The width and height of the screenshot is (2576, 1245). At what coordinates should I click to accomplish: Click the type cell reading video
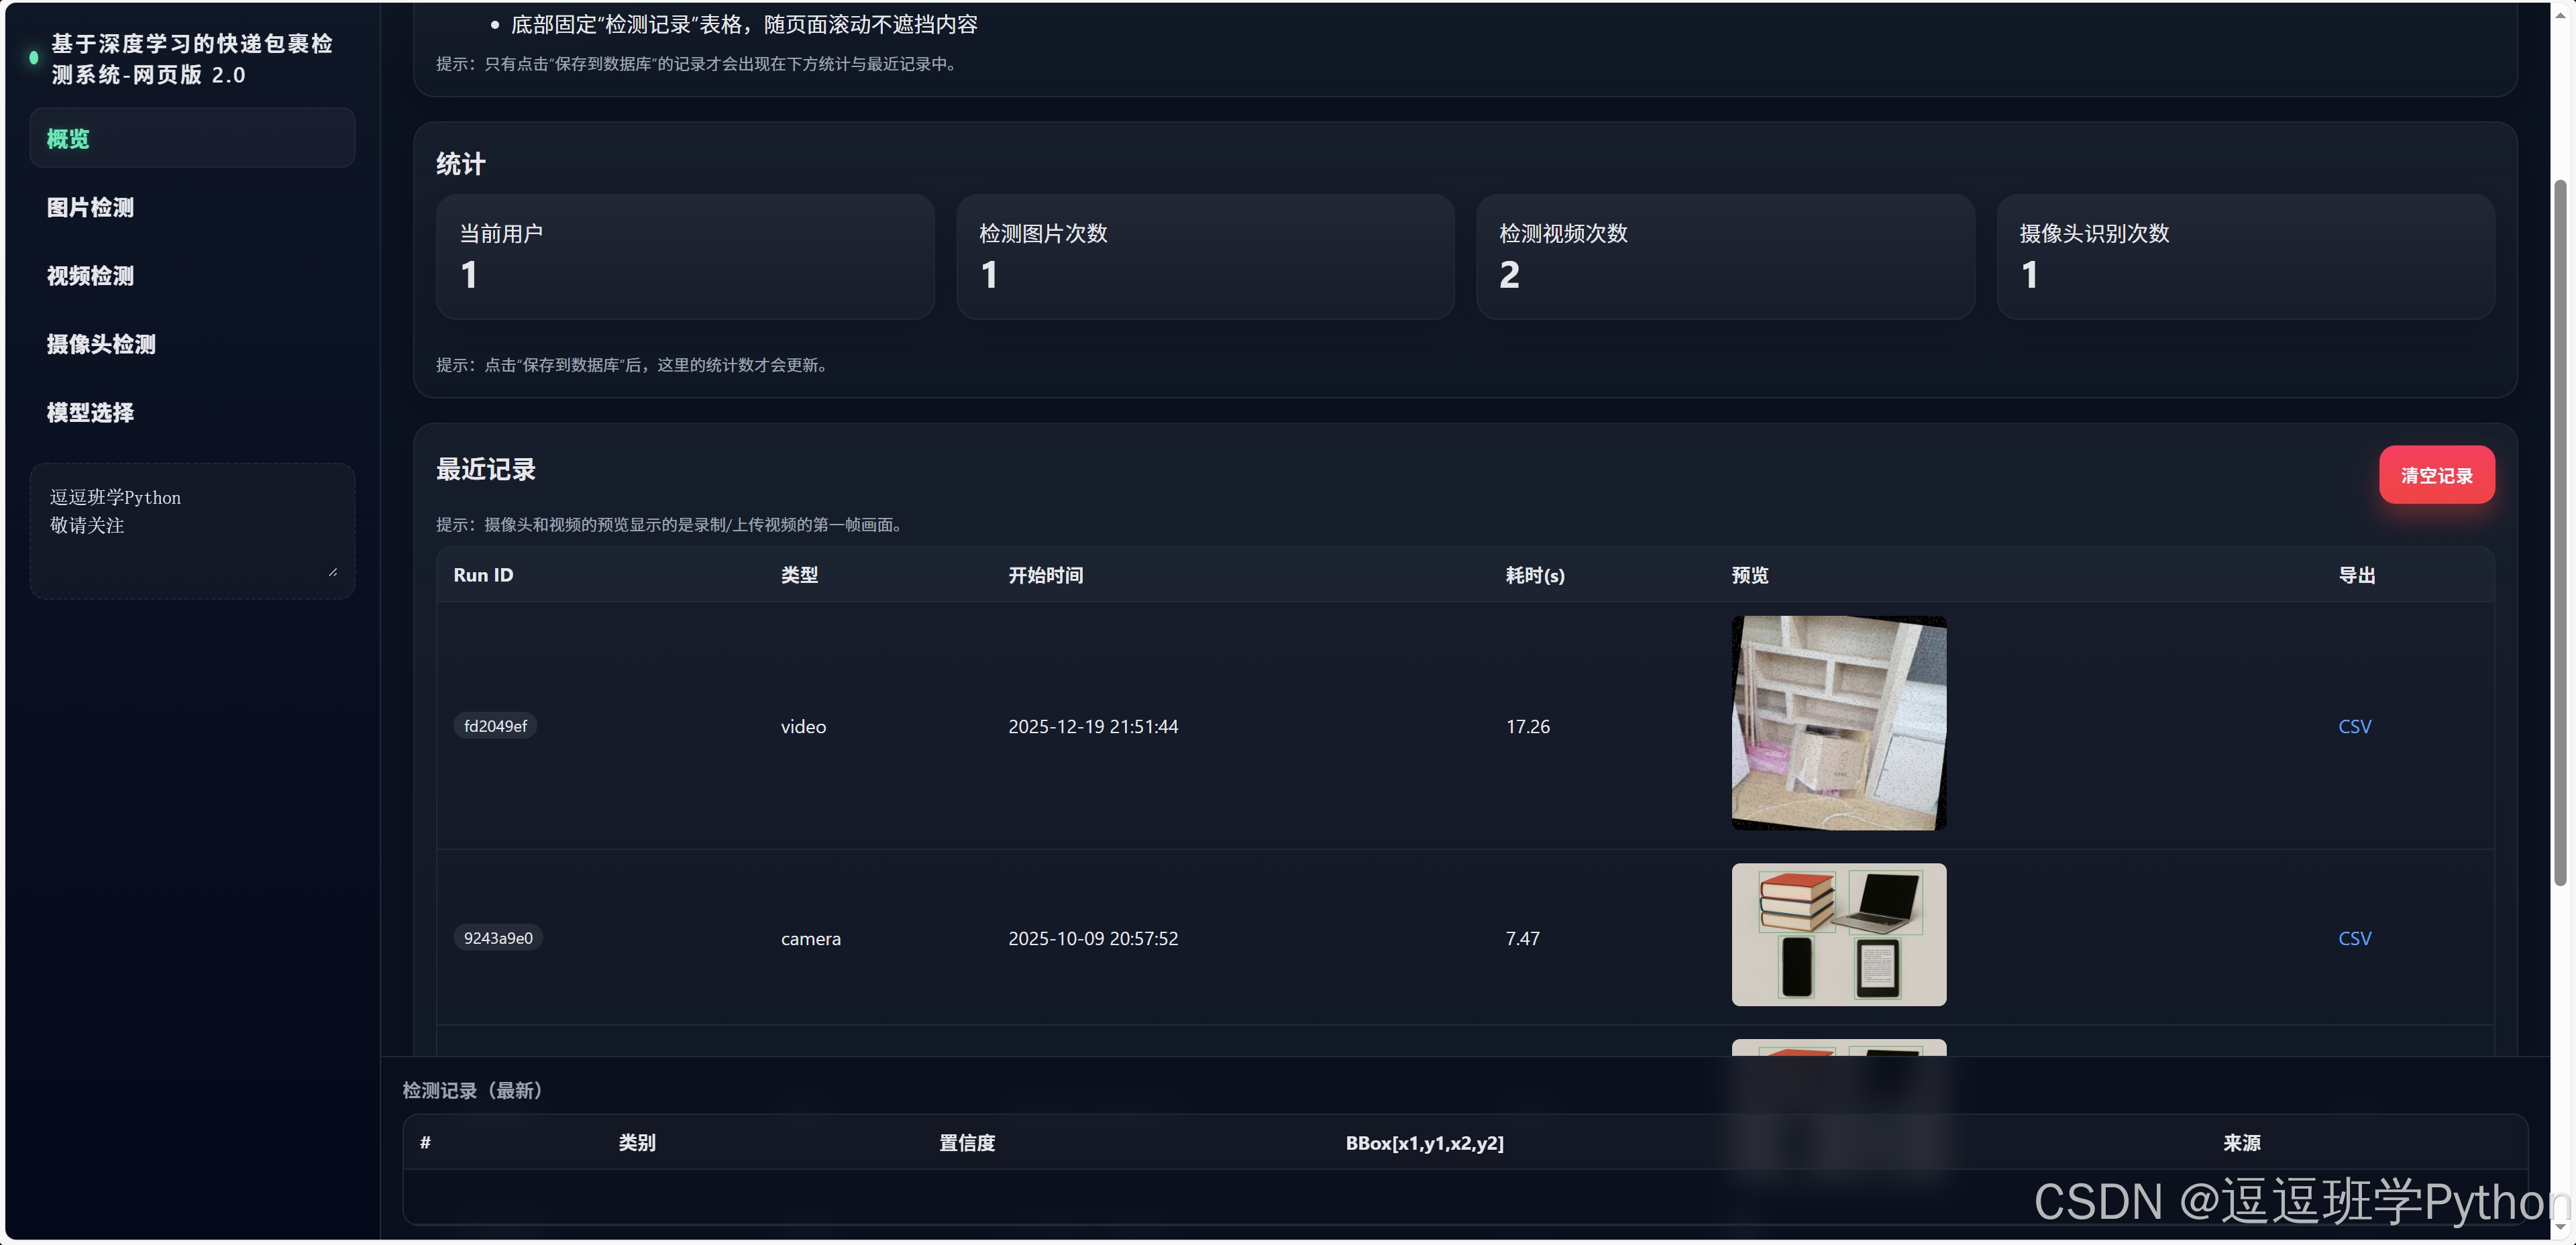coord(803,726)
